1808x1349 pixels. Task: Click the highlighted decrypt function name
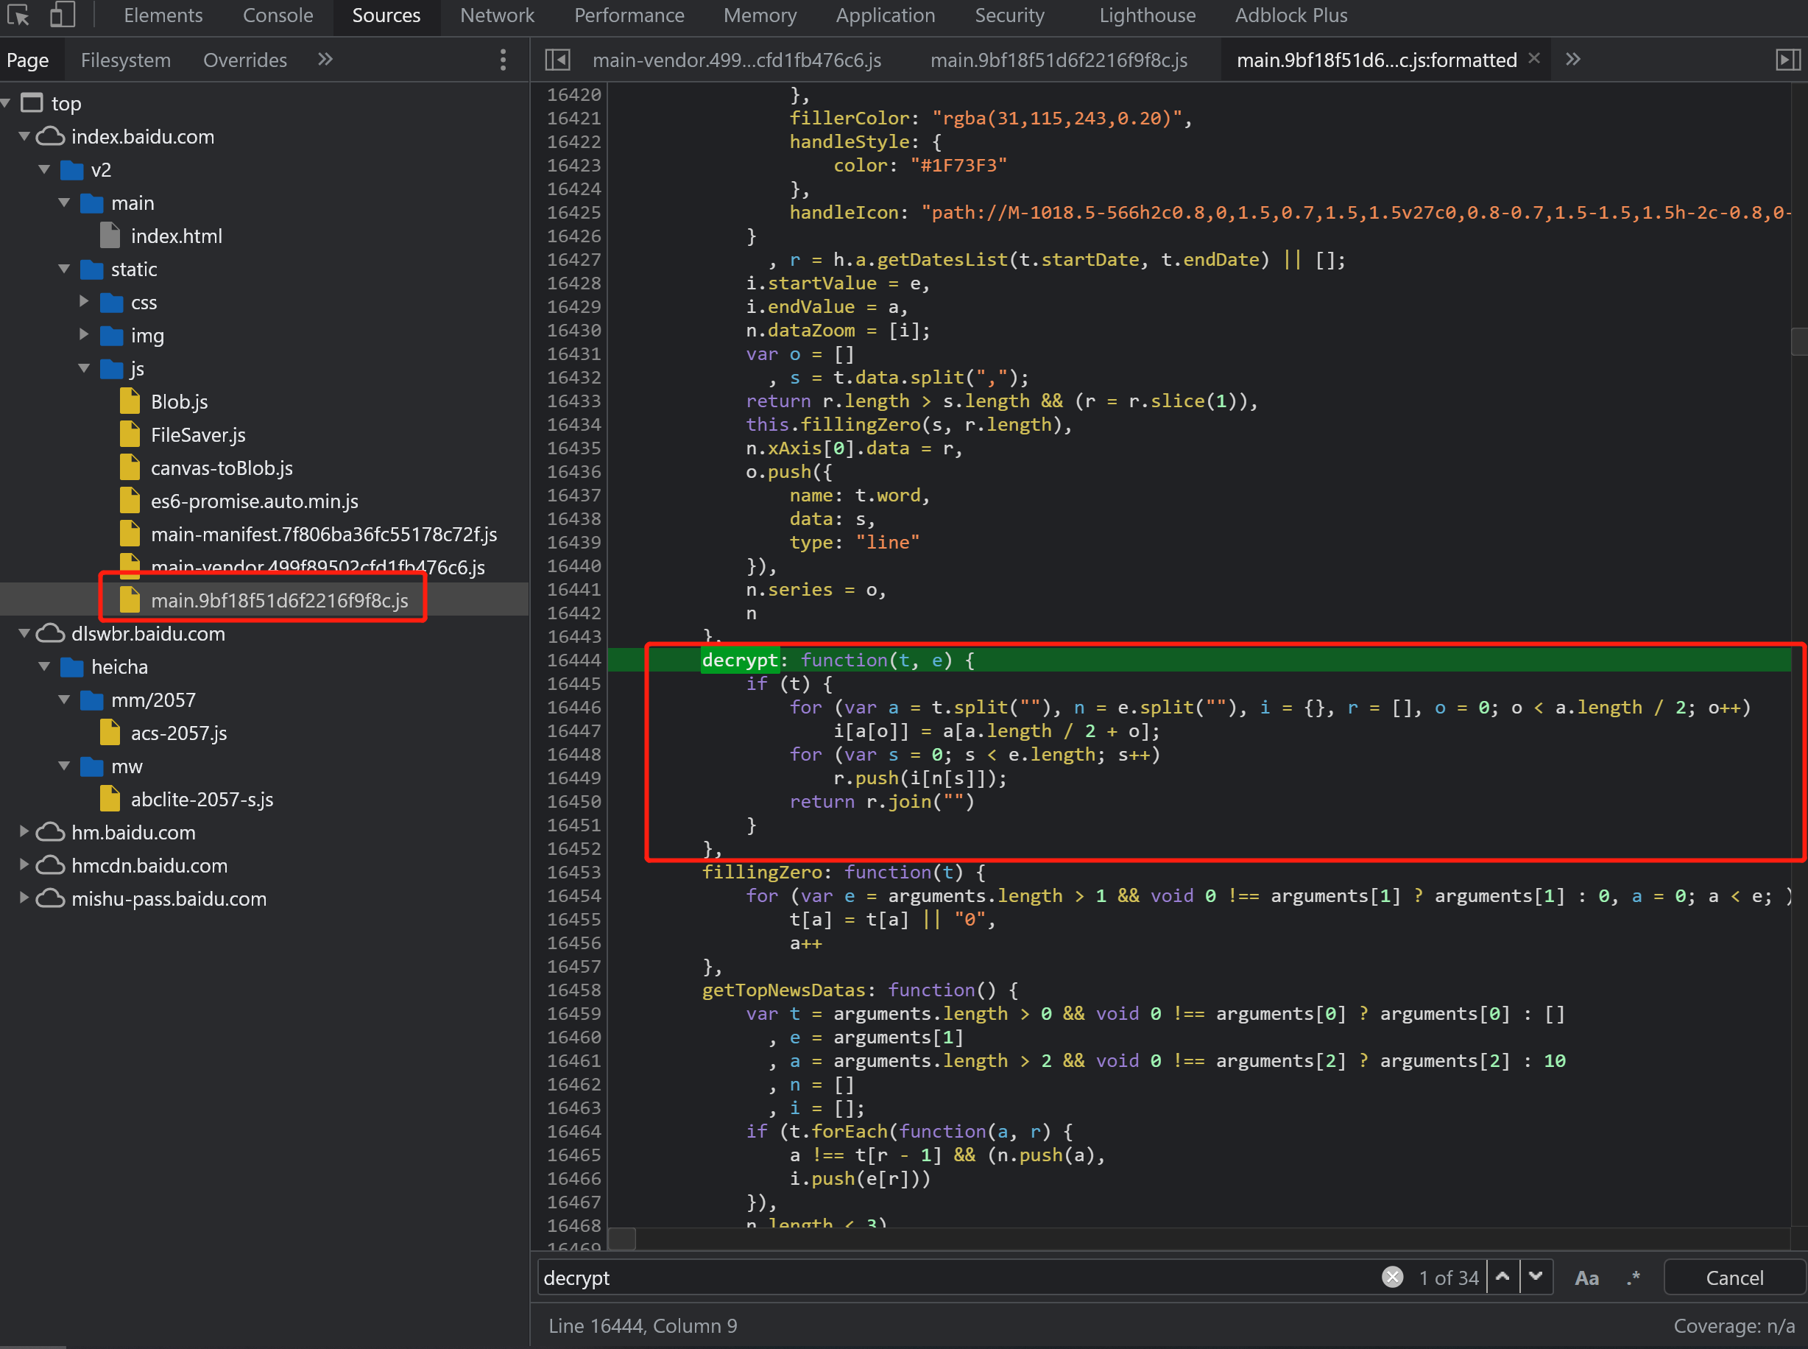740,660
